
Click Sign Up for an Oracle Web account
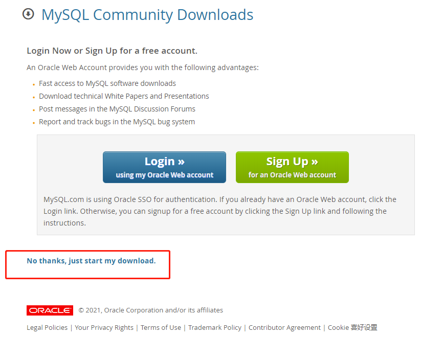[292, 167]
